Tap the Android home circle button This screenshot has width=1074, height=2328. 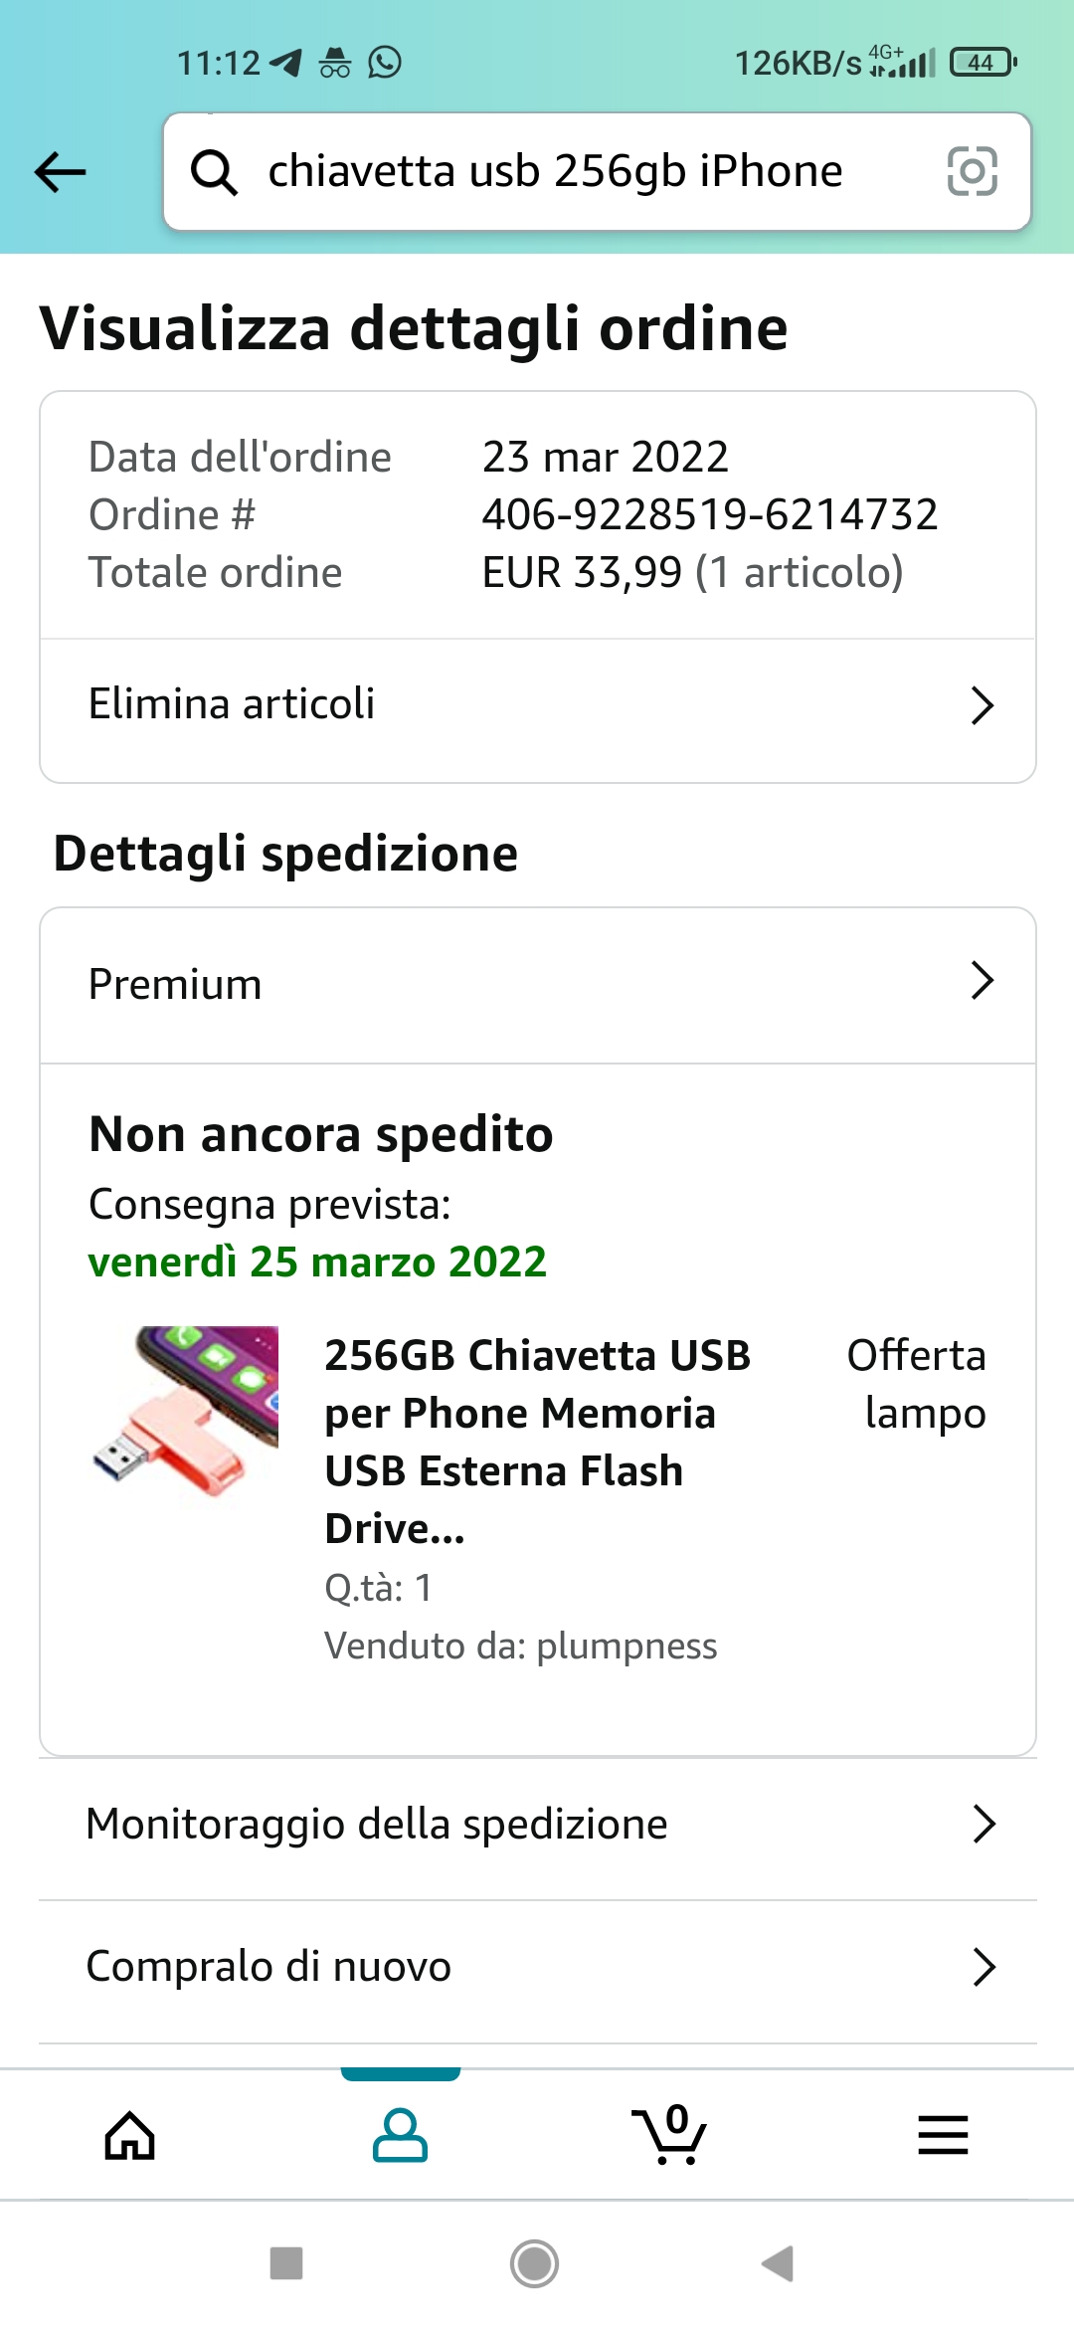click(535, 2263)
